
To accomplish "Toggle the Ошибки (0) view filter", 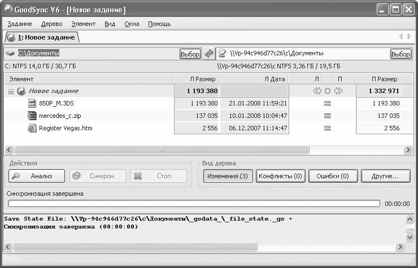I will pos(333,176).
